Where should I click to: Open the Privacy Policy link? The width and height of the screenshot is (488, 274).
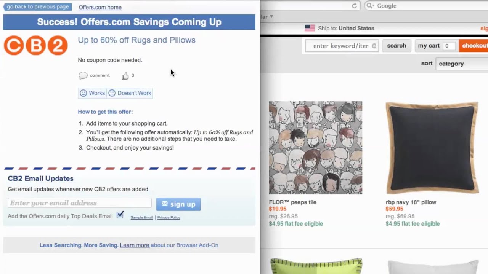pos(169,217)
